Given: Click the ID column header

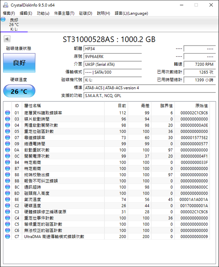Looking at the screenshot, I should pos(17,106).
